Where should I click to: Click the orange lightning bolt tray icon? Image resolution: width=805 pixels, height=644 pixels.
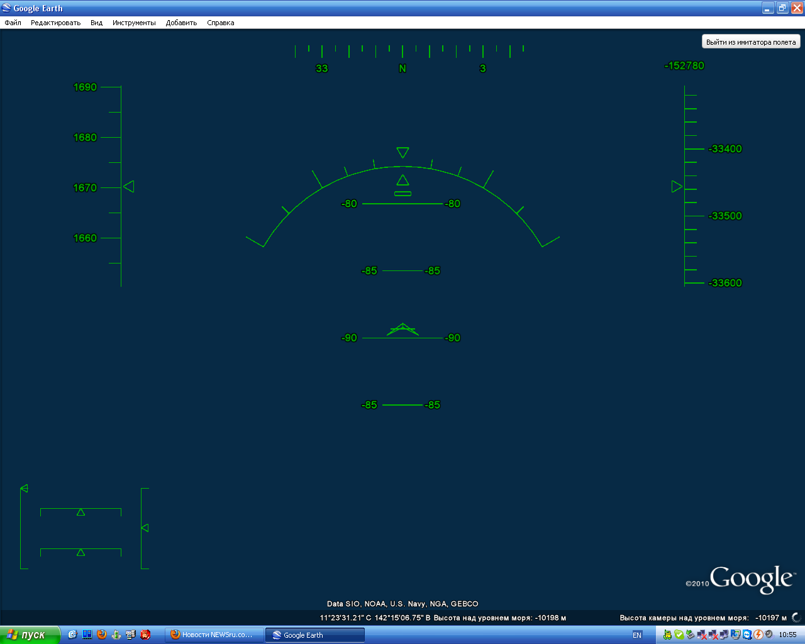click(758, 635)
